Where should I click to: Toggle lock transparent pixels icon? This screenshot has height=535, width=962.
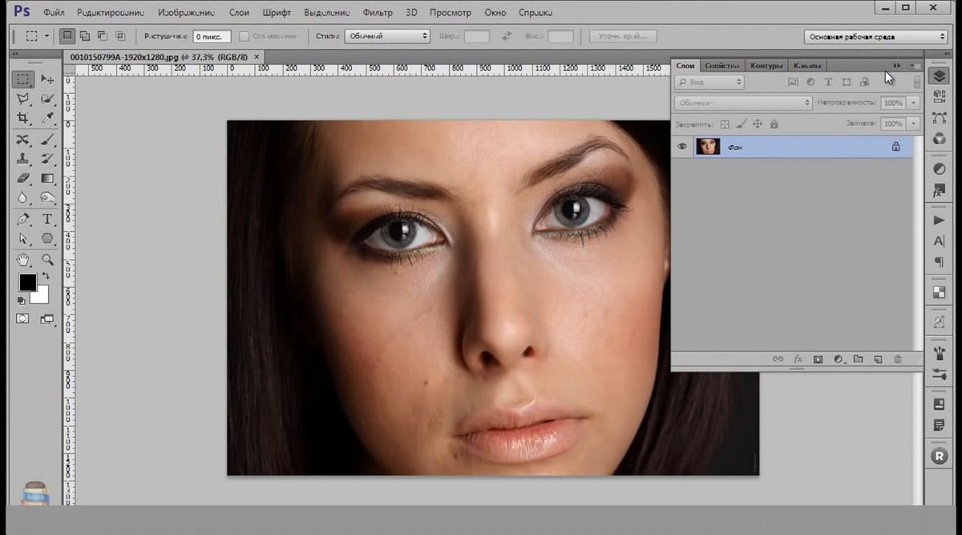coord(725,124)
